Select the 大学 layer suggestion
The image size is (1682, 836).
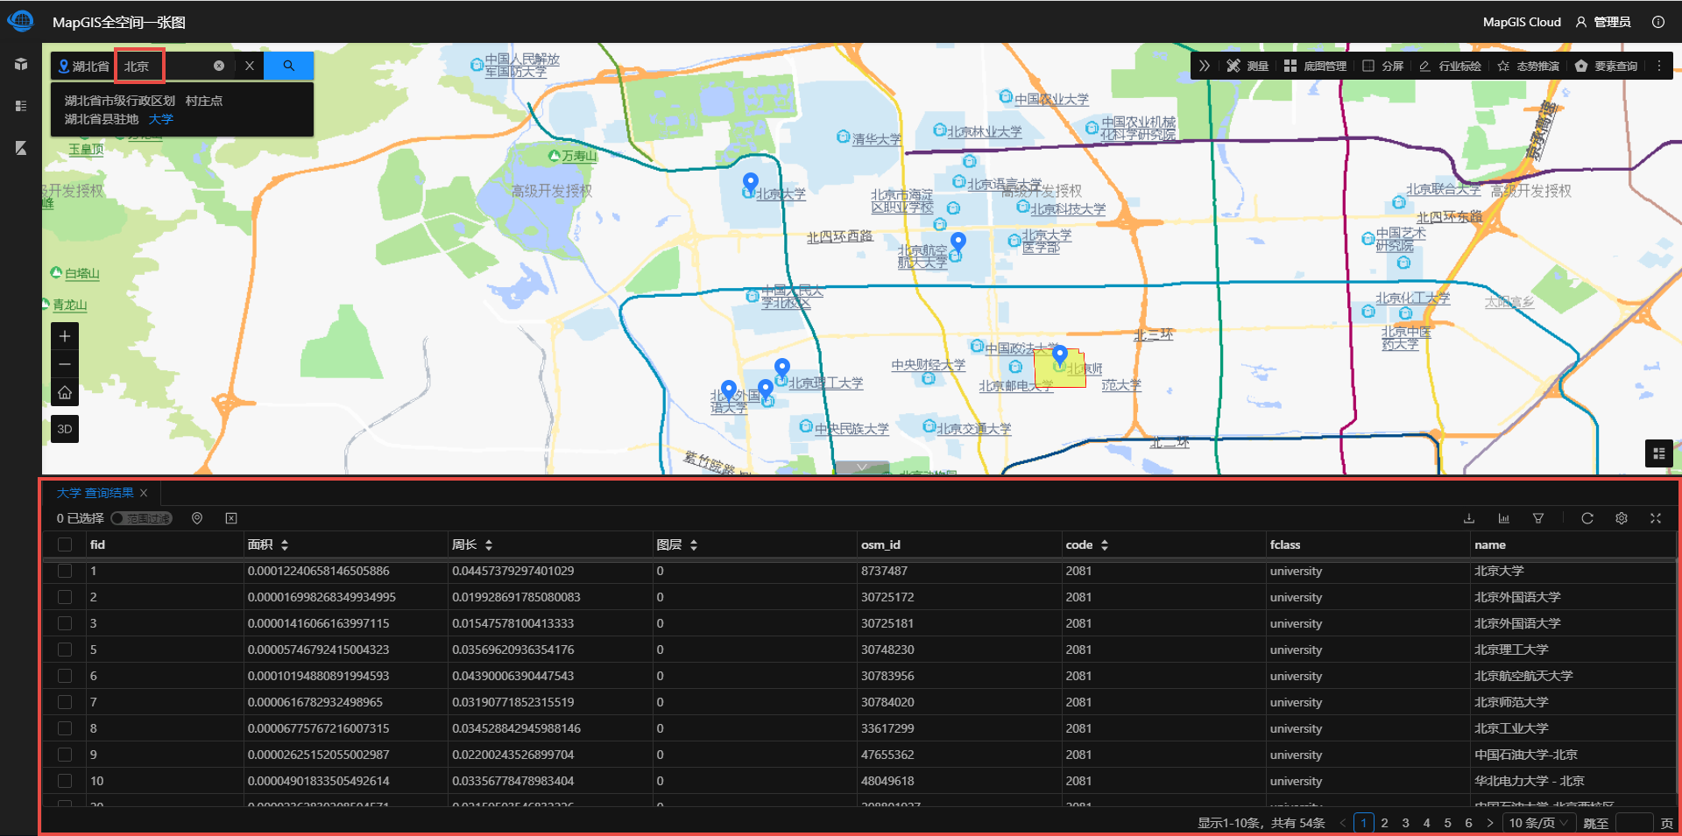161,119
